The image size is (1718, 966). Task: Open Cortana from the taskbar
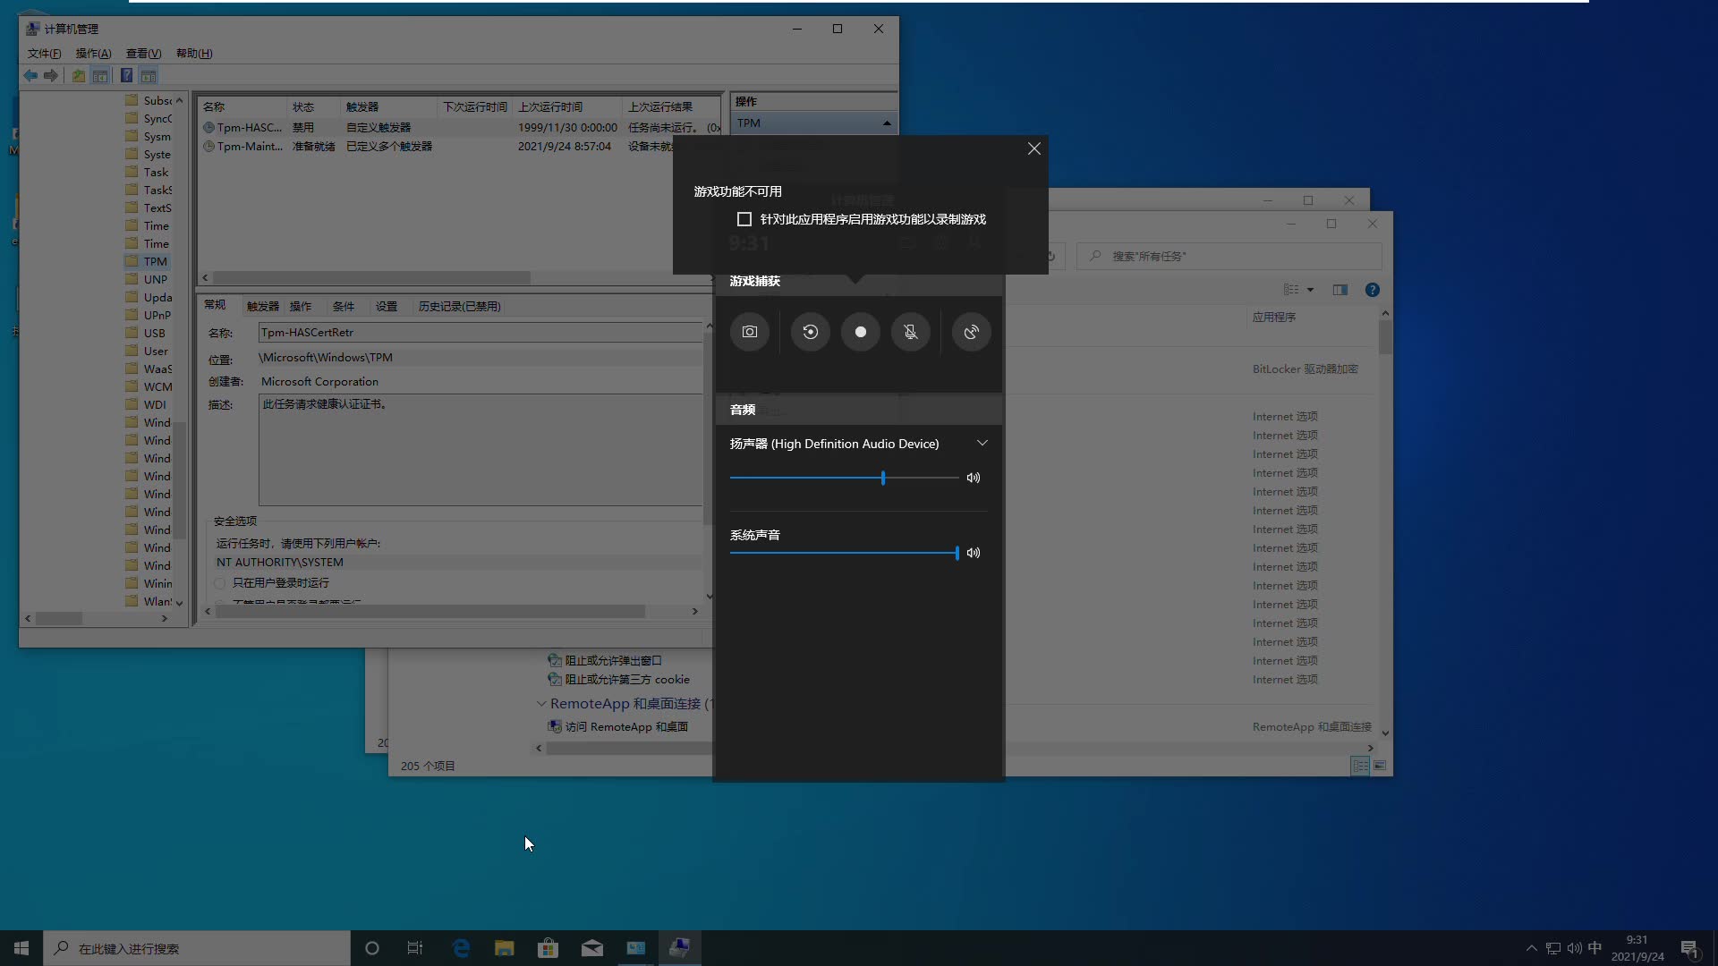click(372, 948)
